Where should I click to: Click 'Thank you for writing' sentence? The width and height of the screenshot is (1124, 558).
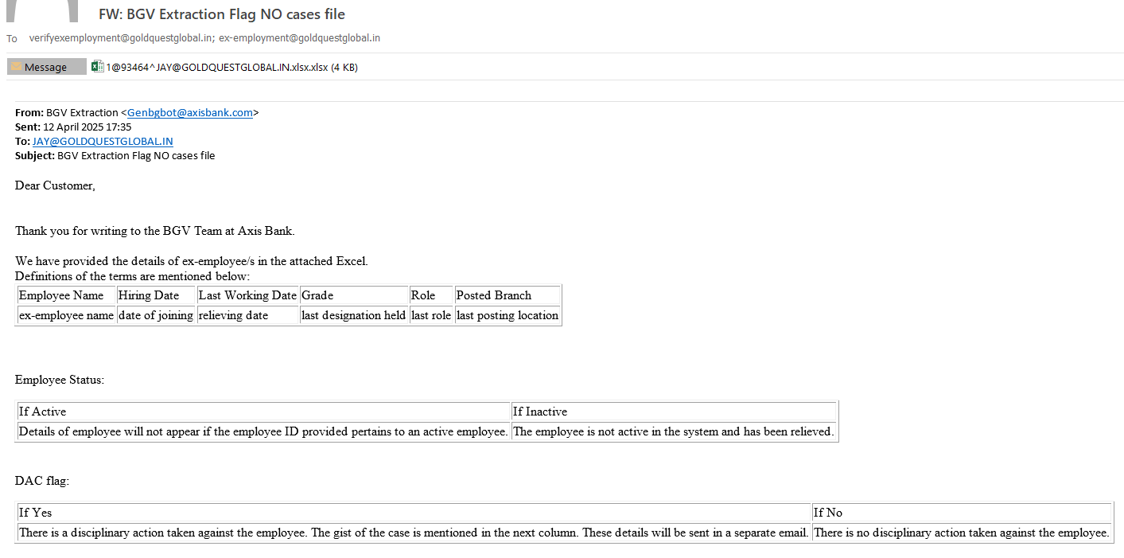tap(155, 231)
